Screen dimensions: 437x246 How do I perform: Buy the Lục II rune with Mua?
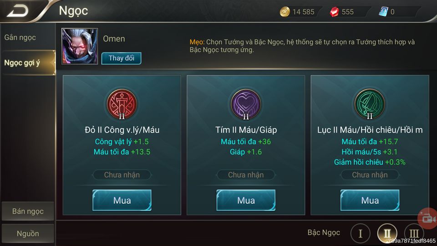tap(370, 200)
